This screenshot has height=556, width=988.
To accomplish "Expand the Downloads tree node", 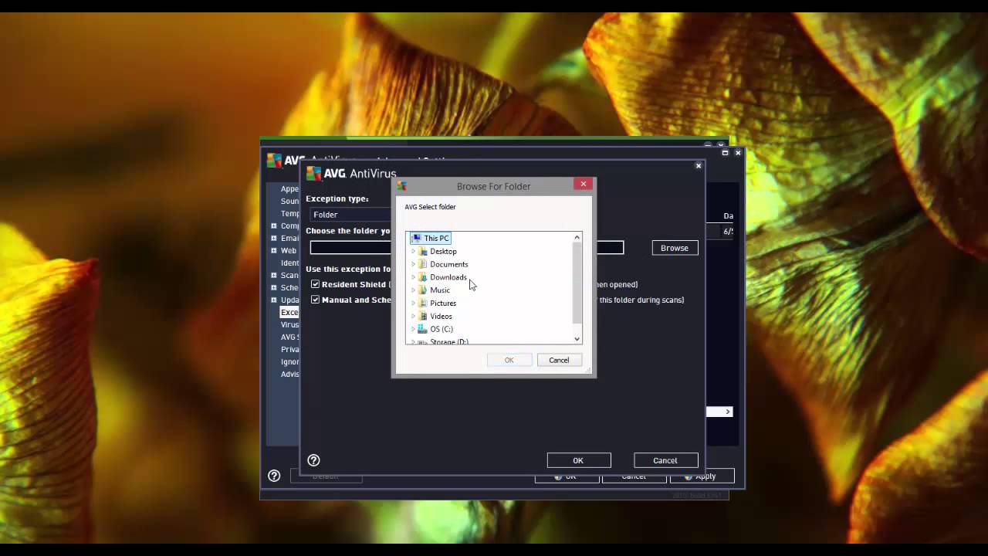I will [x=413, y=277].
